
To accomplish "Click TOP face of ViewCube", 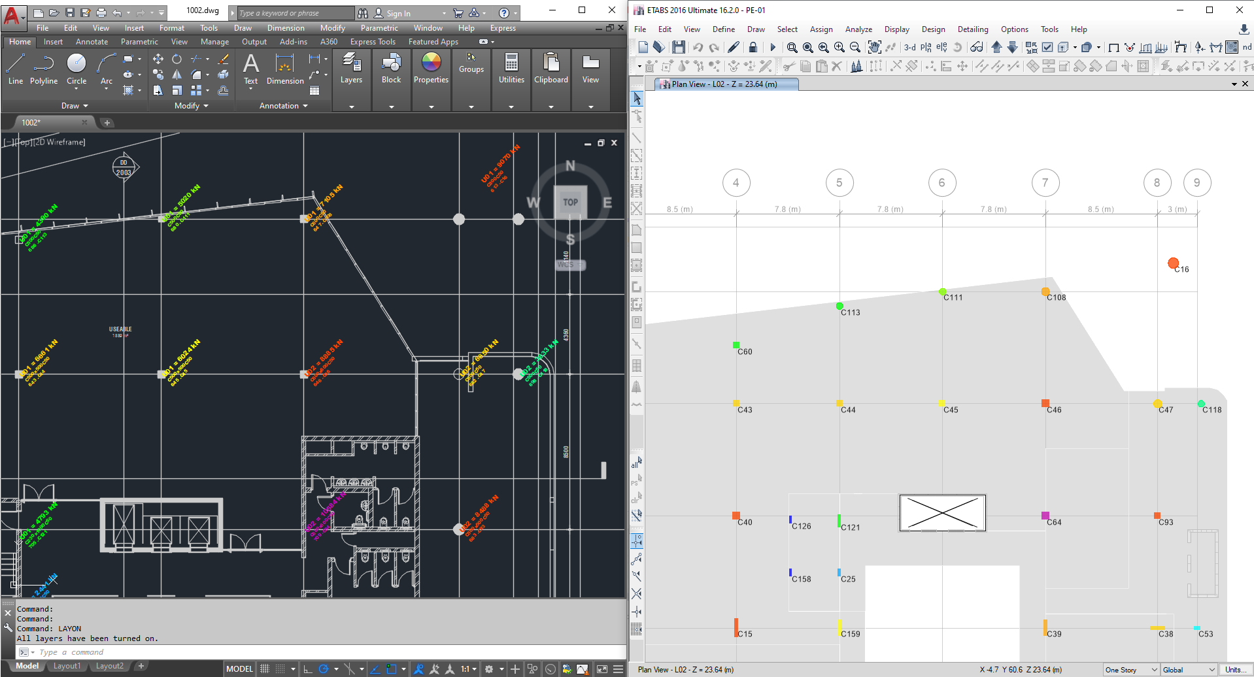I will click(570, 202).
